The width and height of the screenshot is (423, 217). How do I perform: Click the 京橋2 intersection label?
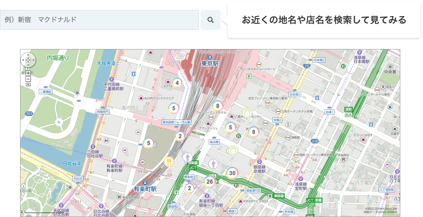point(277,120)
